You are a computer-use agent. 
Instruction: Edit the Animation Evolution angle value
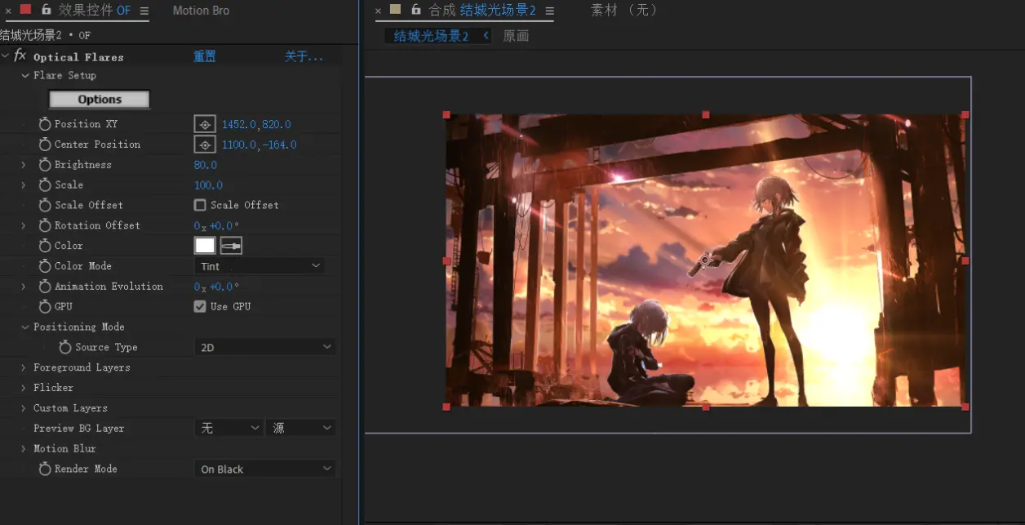pyautogui.click(x=224, y=287)
